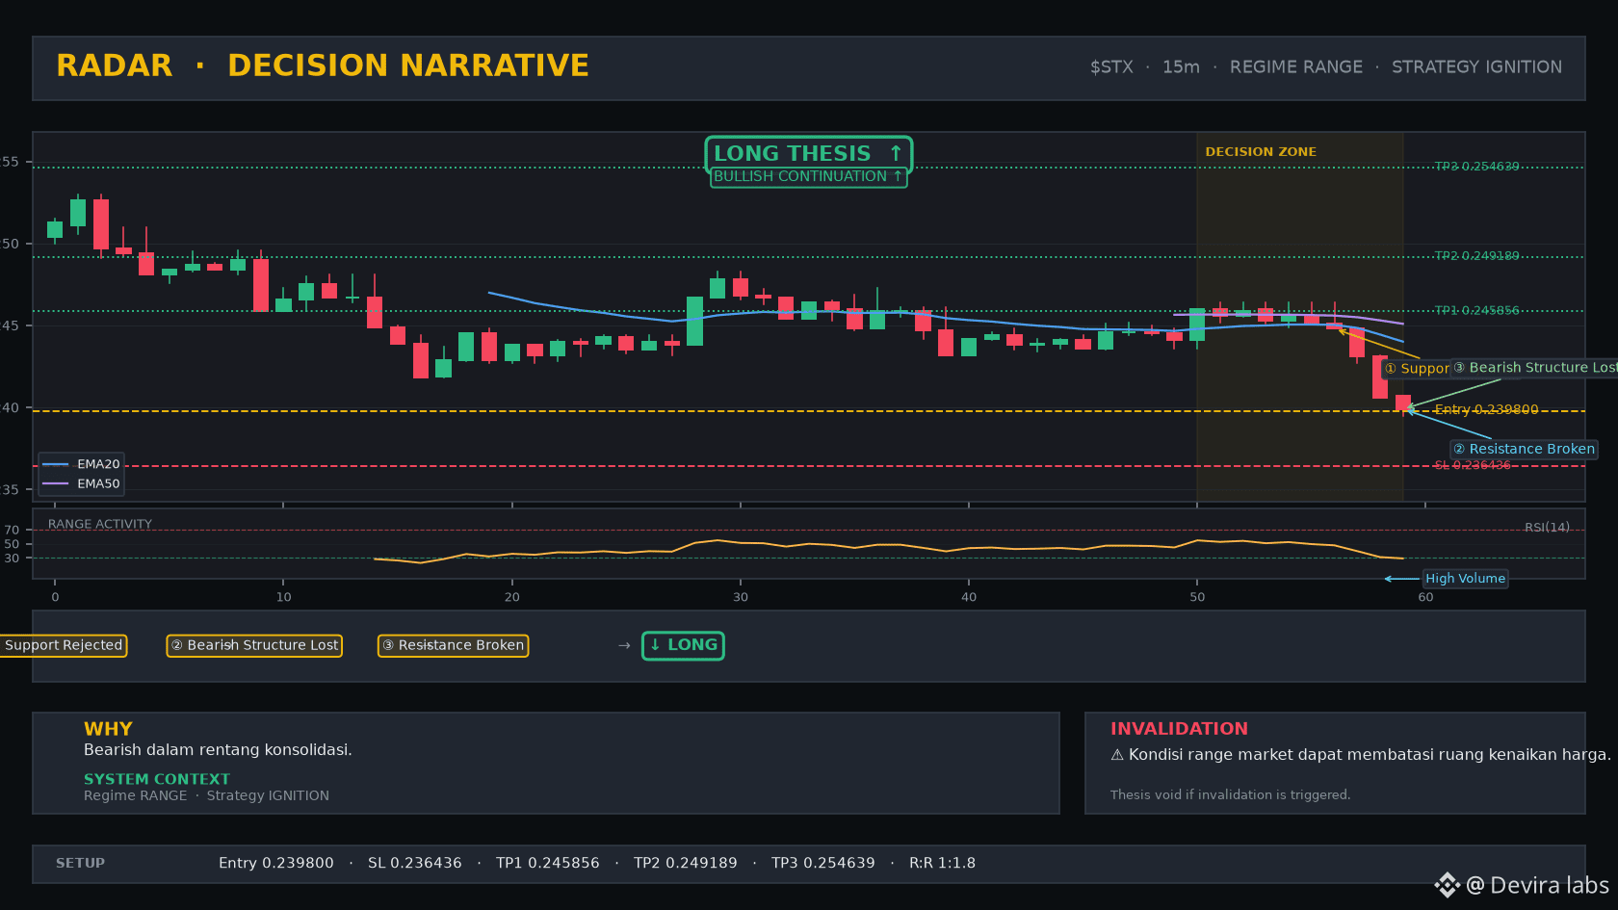Click the EMA20 blue legend line
1618x910 pixels.
56,464
